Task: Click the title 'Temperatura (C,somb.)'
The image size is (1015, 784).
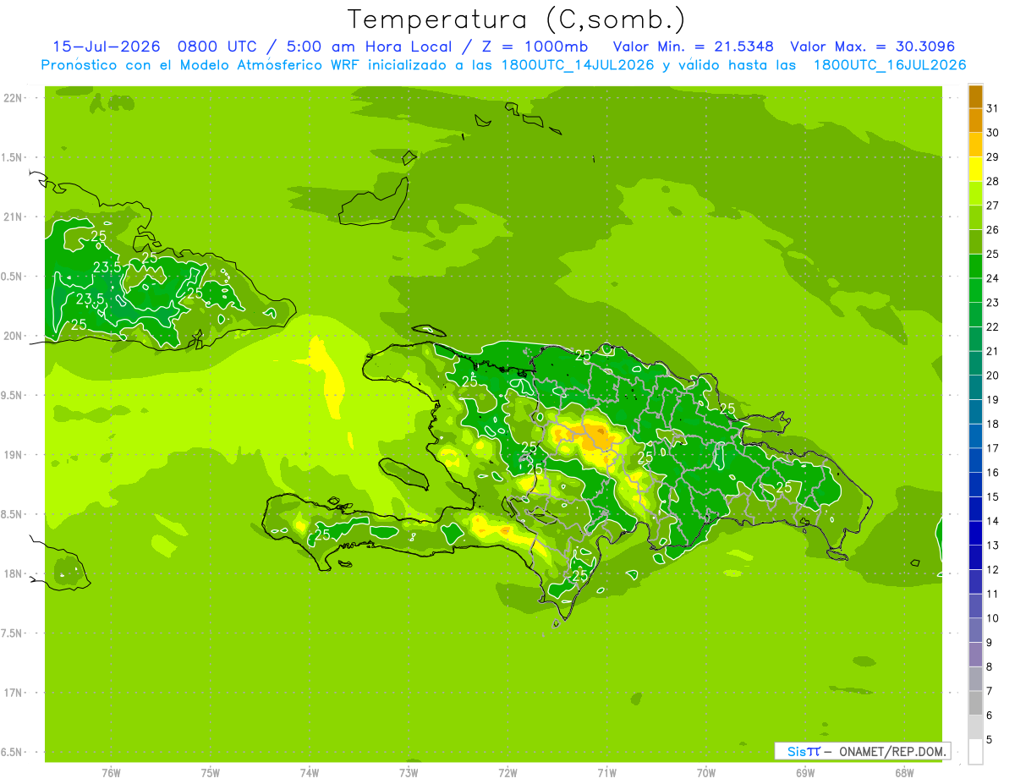Action: [x=516, y=19]
